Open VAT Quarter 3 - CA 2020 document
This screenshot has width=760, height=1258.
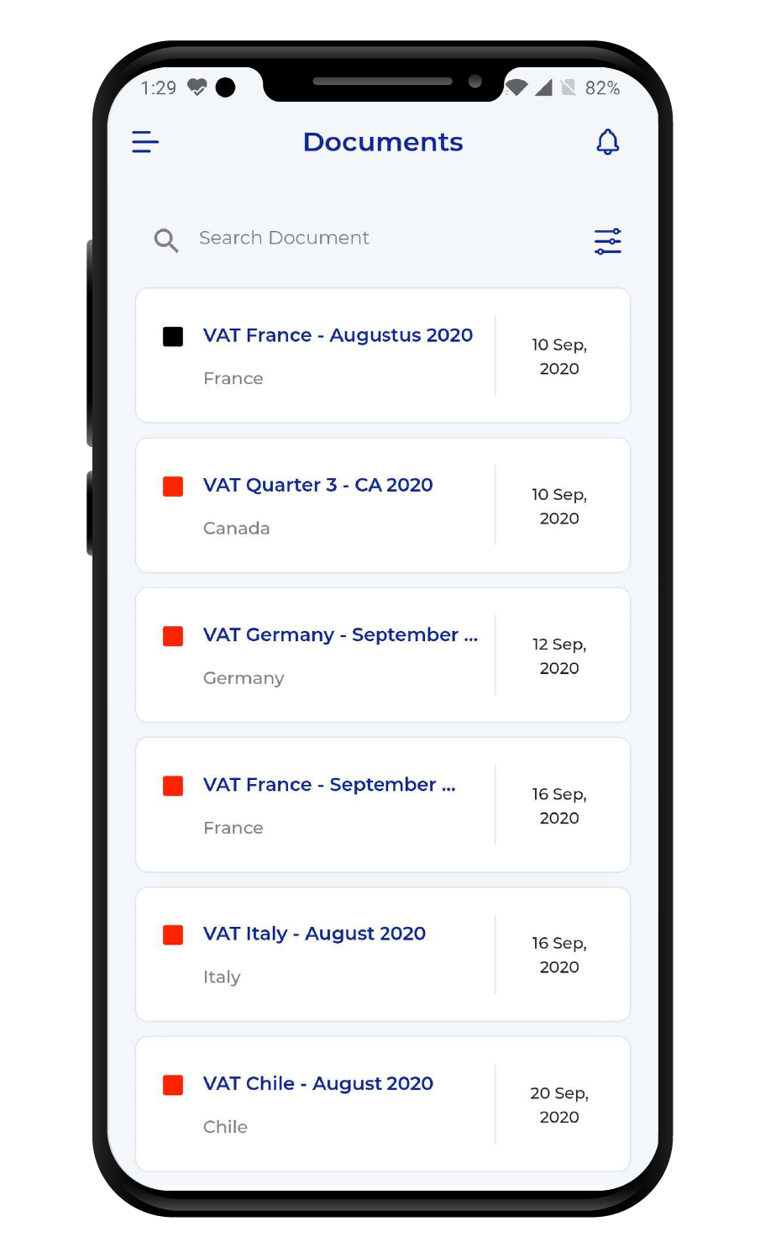pyautogui.click(x=317, y=485)
